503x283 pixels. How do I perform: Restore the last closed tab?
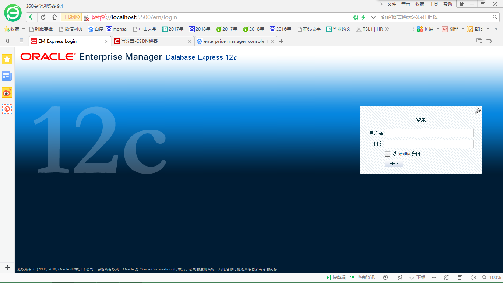point(489,41)
